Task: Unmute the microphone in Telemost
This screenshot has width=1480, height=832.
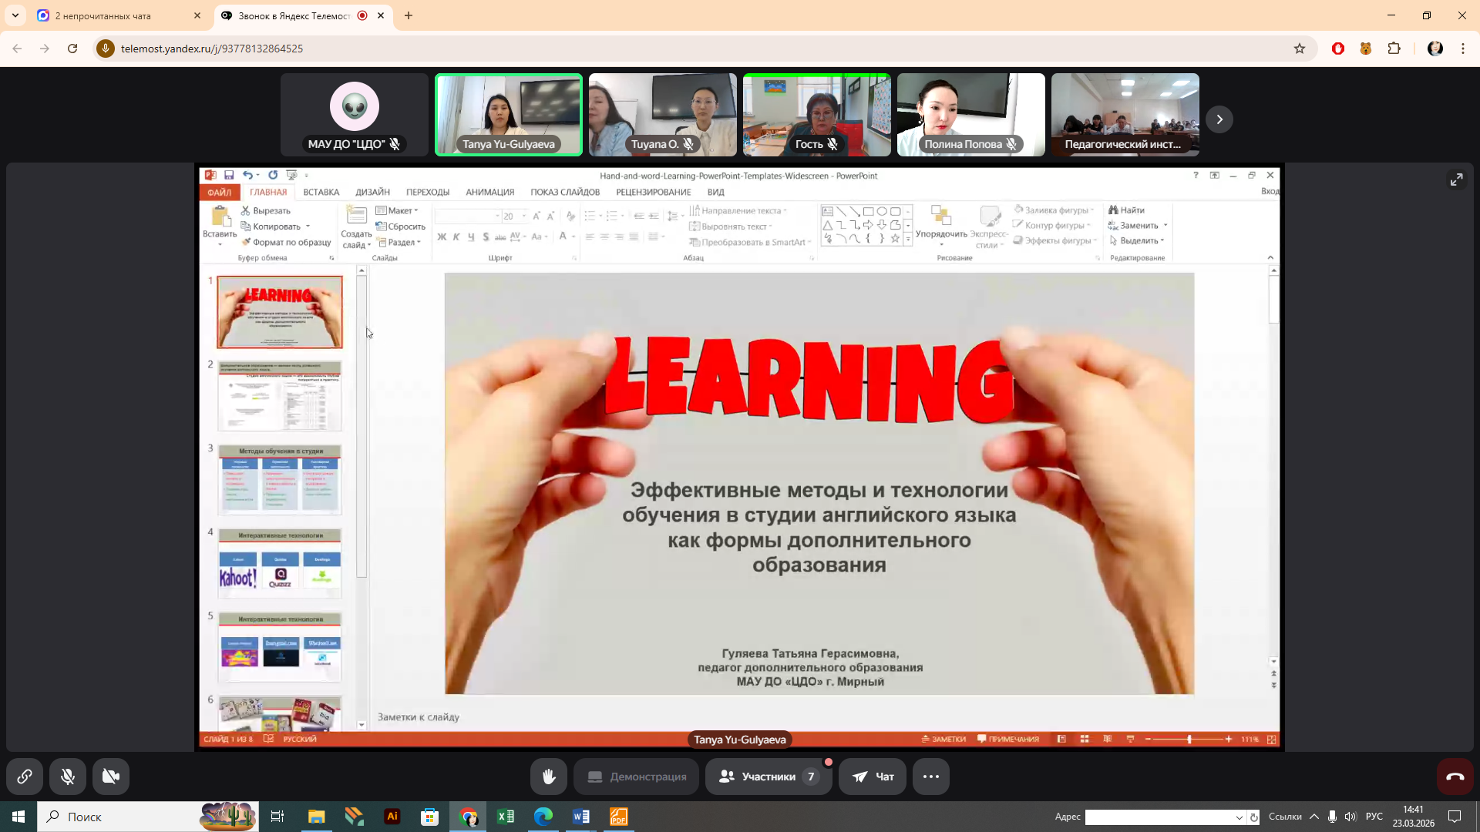Action: (x=68, y=777)
